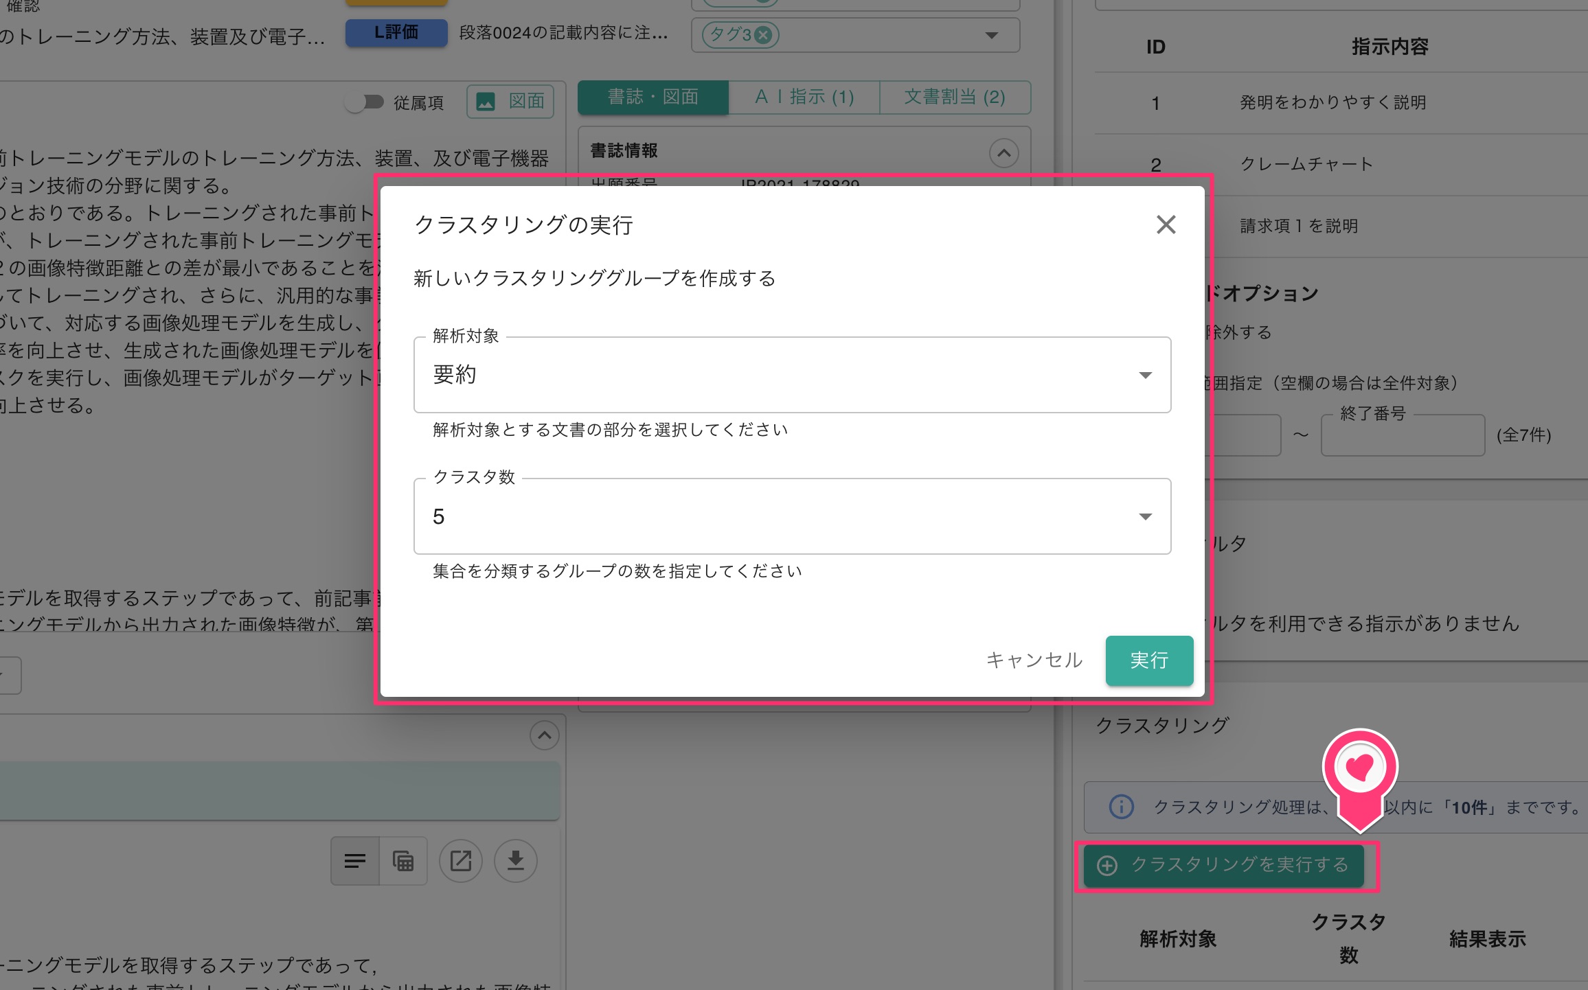Open document in new window icon
This screenshot has height=990, width=1588.
(x=461, y=860)
